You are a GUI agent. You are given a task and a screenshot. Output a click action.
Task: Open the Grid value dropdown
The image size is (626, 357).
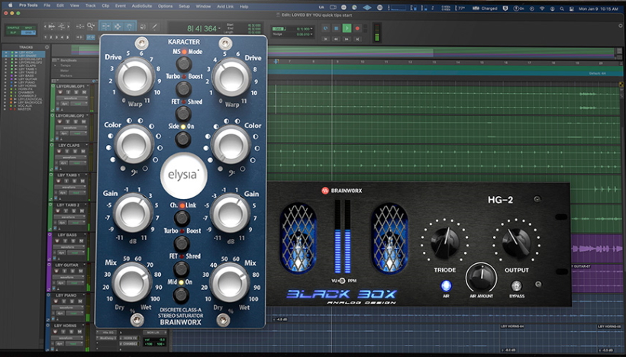click(x=311, y=29)
